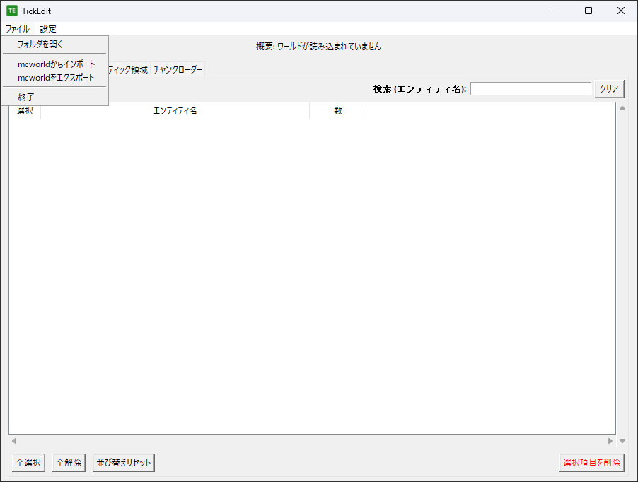The height and width of the screenshot is (482, 638).
Task: Click the horizontal scrollbar left arrow
Action: 14,441
